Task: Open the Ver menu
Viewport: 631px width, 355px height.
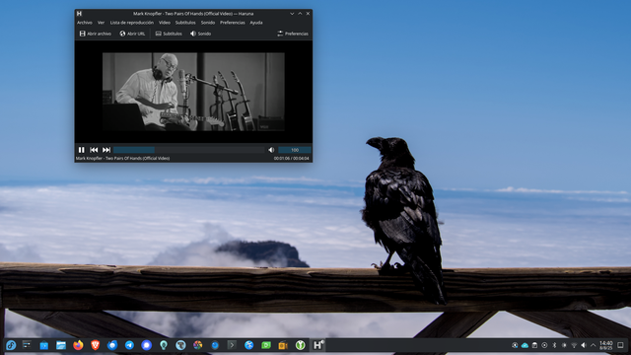Action: (x=101, y=23)
